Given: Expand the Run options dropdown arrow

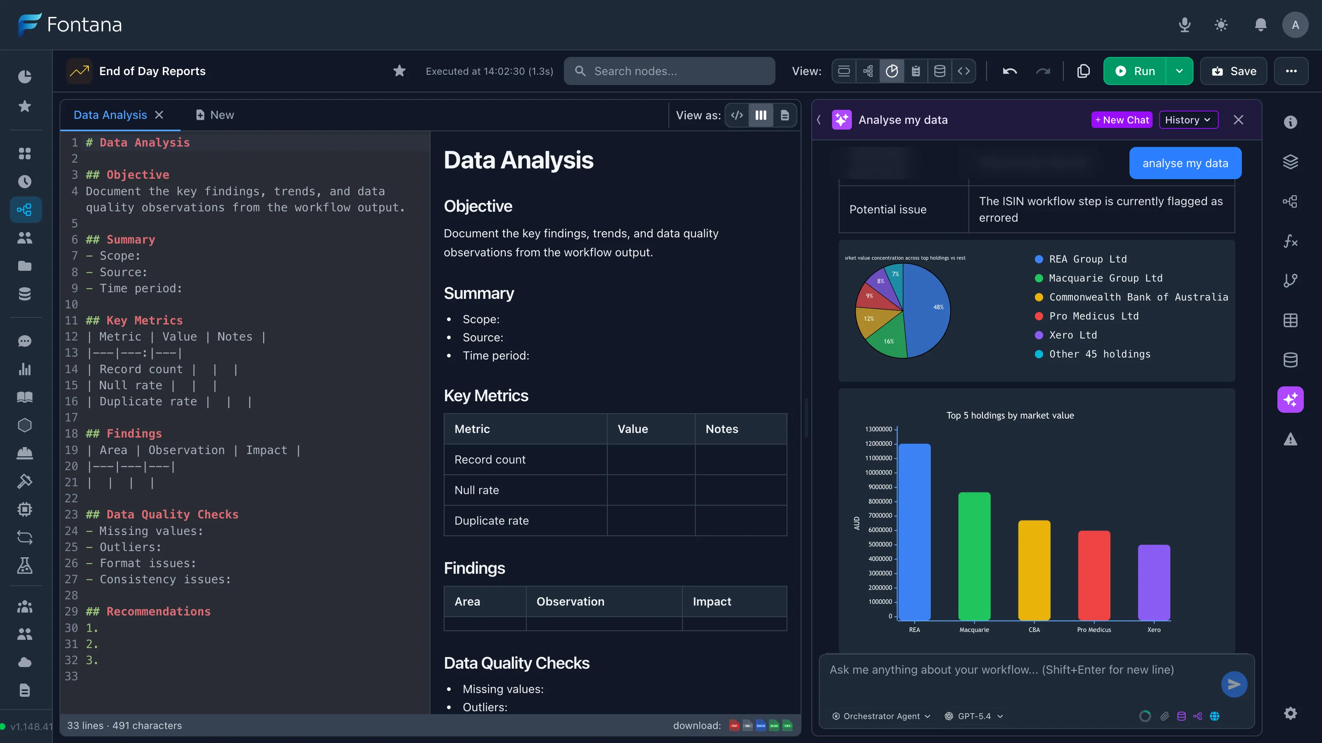Looking at the screenshot, I should (1179, 71).
